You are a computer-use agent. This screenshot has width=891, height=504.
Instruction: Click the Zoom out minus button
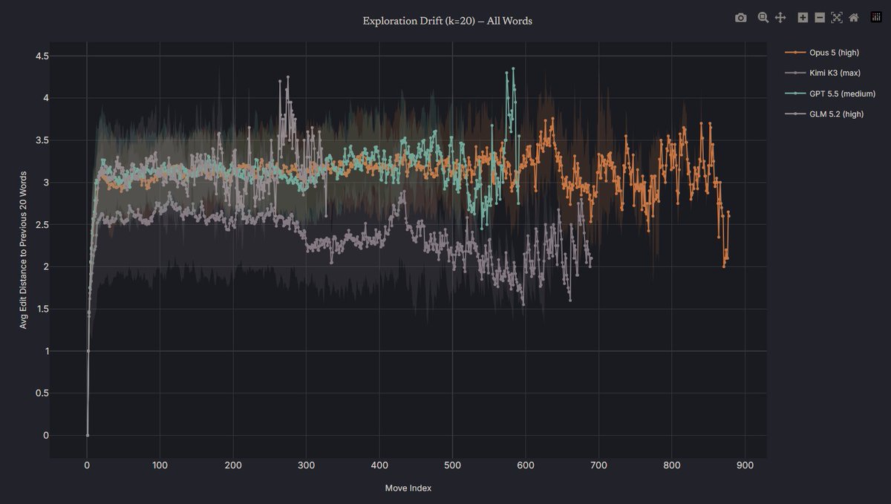820,17
